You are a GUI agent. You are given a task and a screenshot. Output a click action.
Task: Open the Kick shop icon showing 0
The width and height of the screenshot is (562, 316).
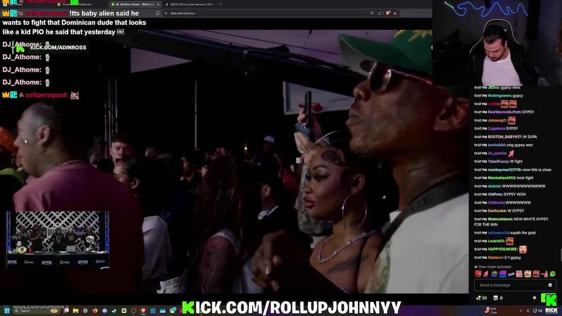coord(498,298)
